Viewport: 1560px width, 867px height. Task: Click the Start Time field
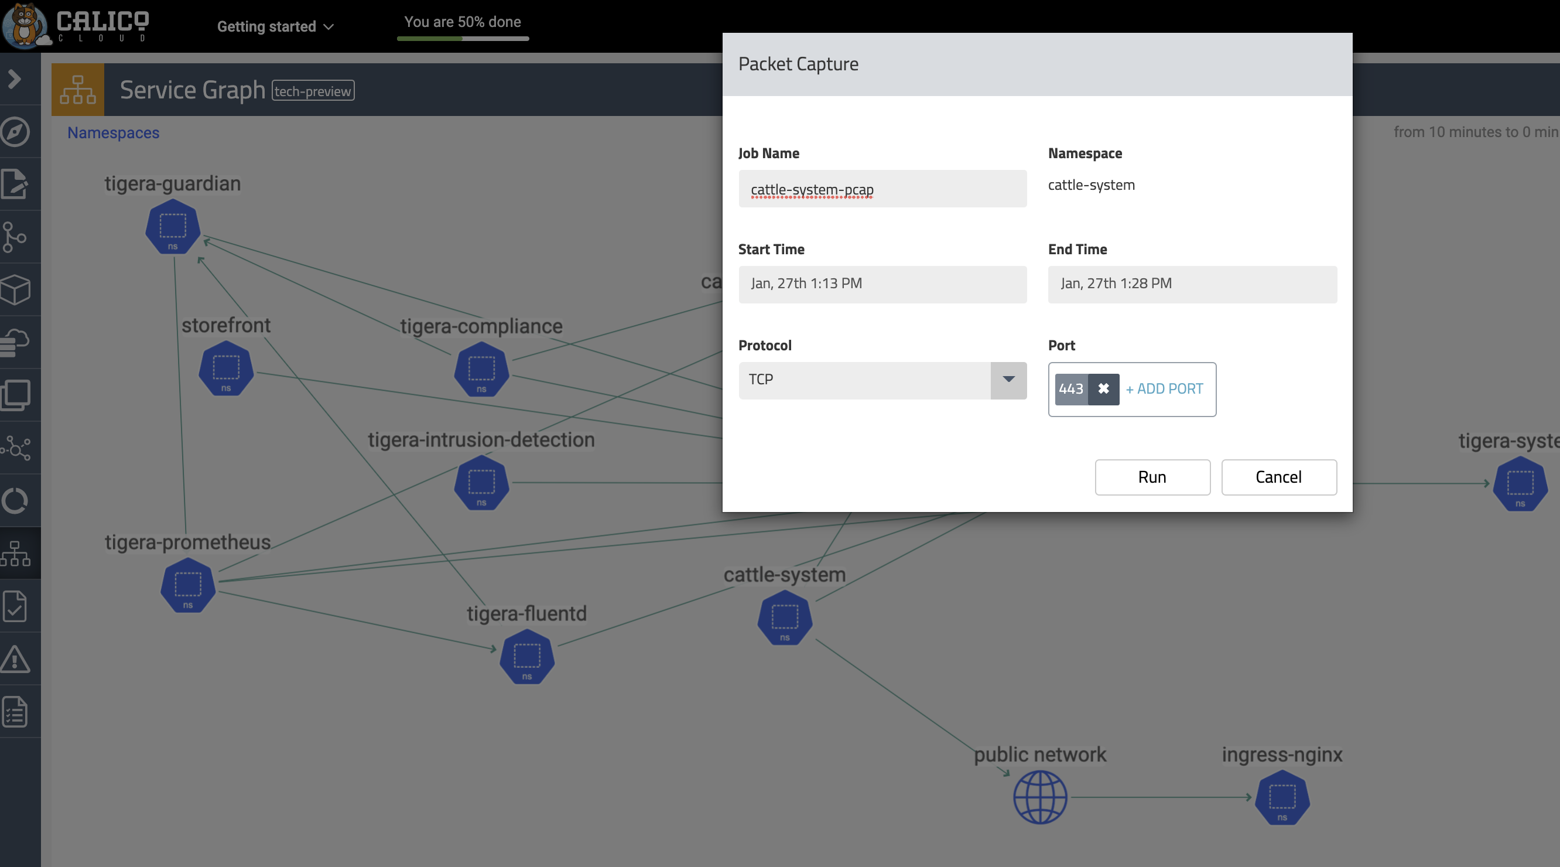(882, 285)
